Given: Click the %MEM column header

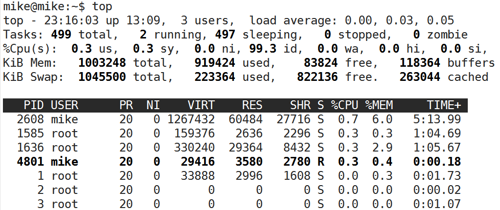Looking at the screenshot, I should (379, 105).
